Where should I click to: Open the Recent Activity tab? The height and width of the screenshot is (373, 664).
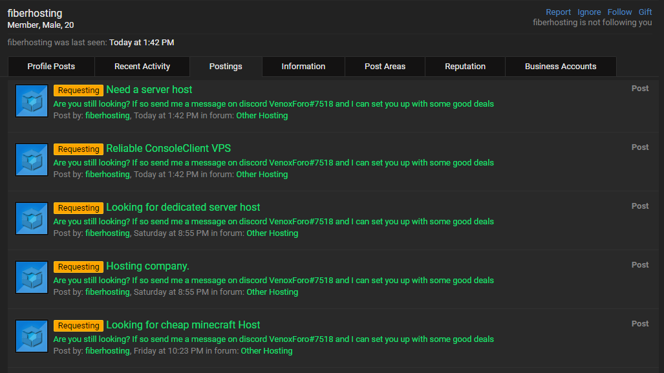(142, 67)
